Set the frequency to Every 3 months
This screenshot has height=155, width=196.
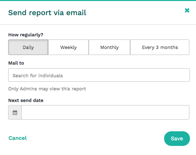coord(160,47)
